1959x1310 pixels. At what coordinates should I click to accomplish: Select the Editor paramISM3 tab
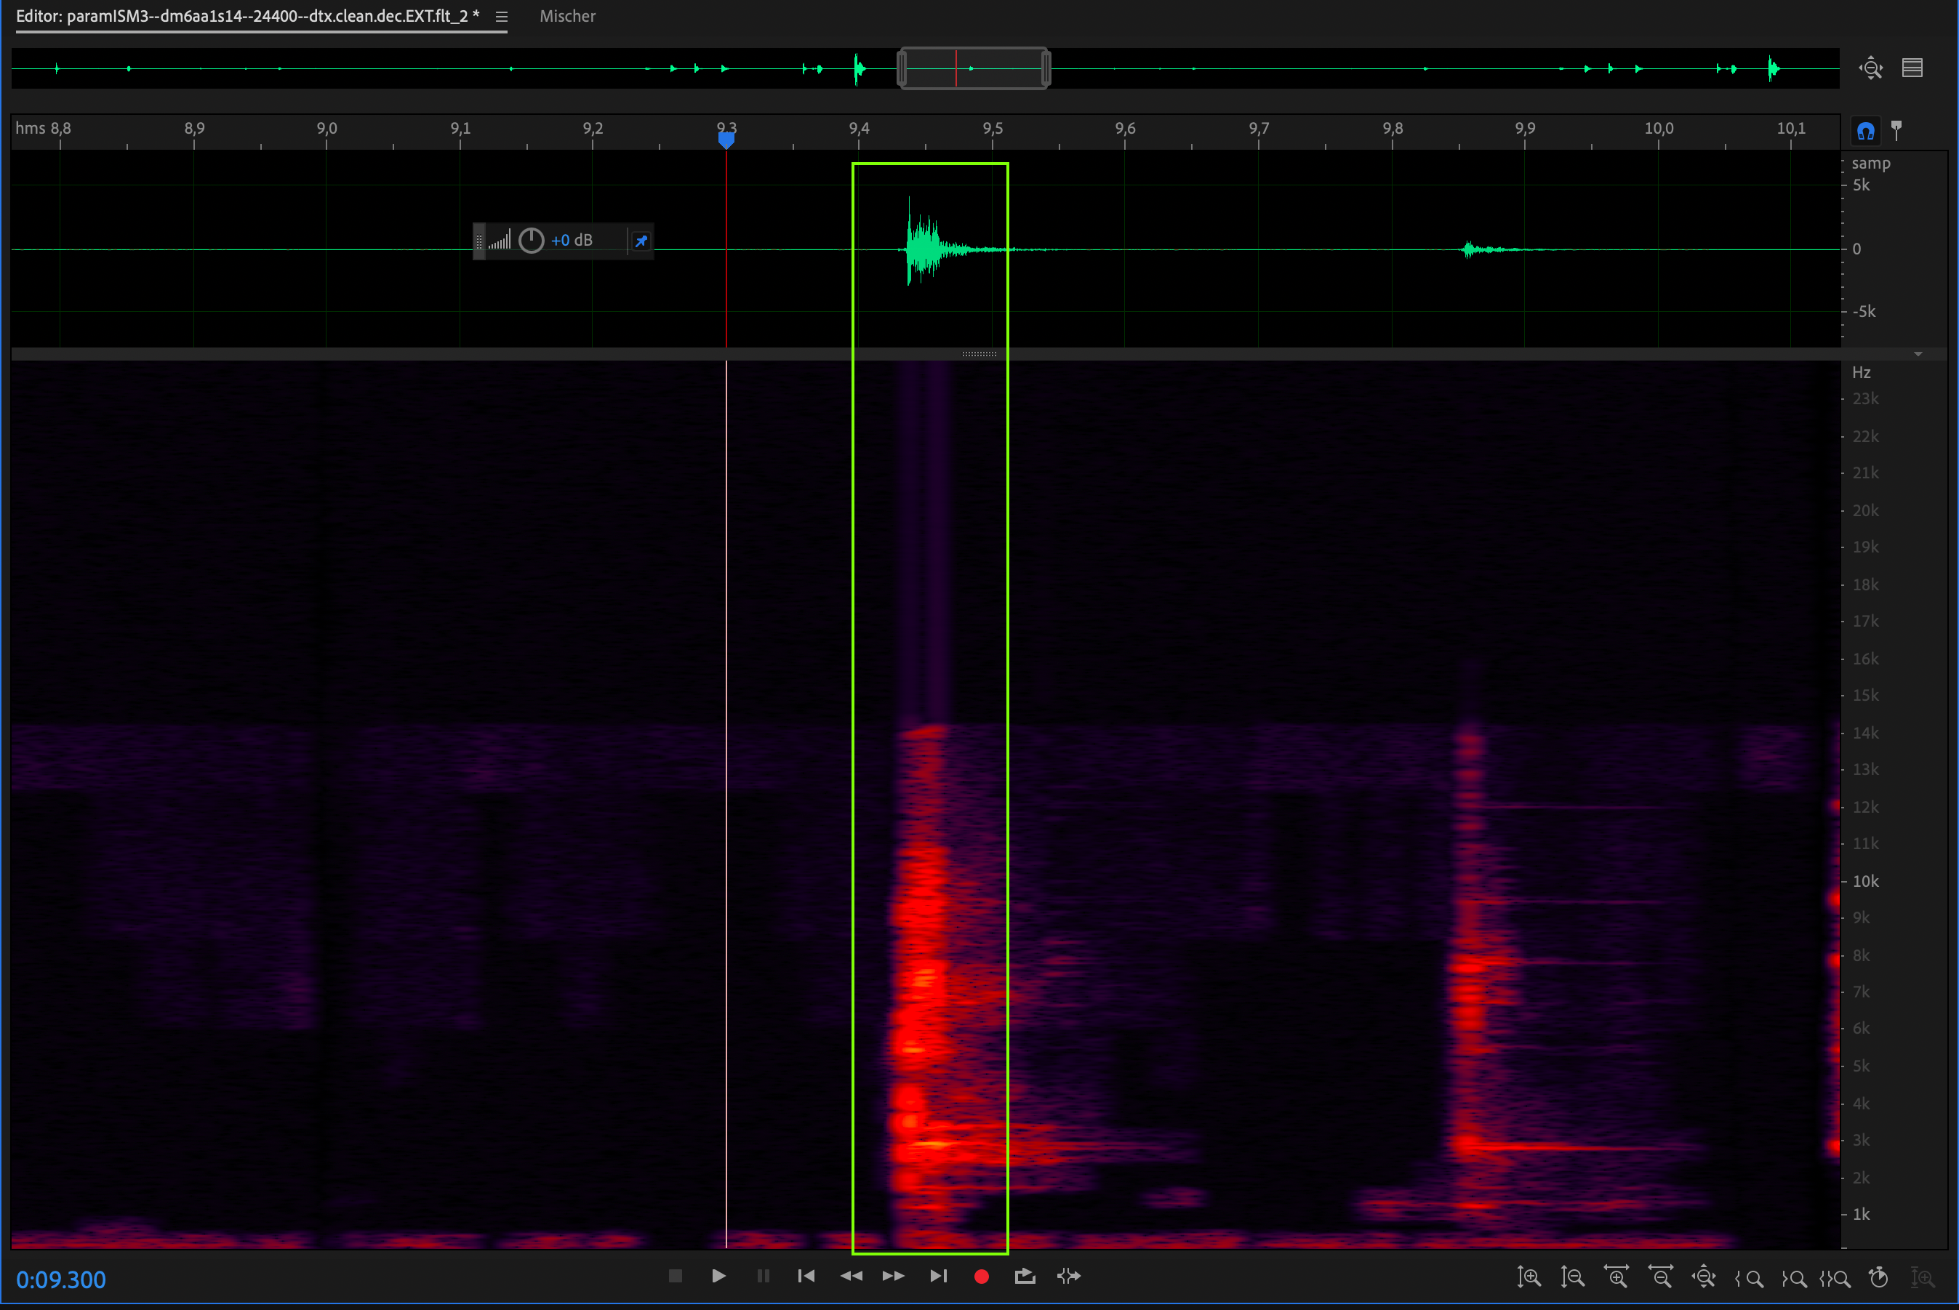point(247,17)
